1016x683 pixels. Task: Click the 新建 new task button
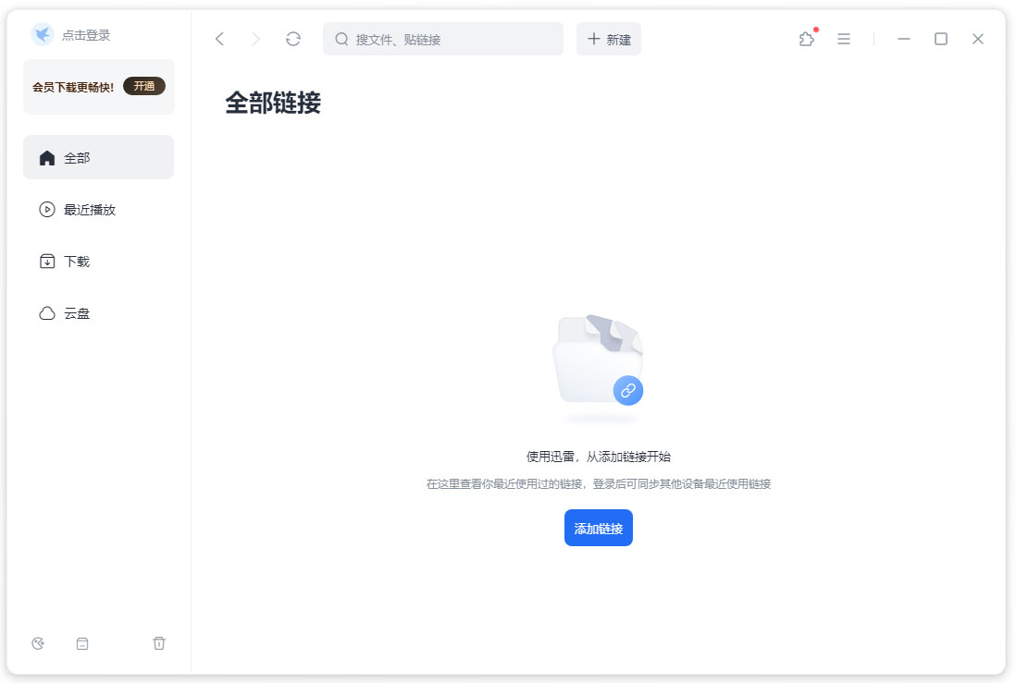click(x=609, y=39)
